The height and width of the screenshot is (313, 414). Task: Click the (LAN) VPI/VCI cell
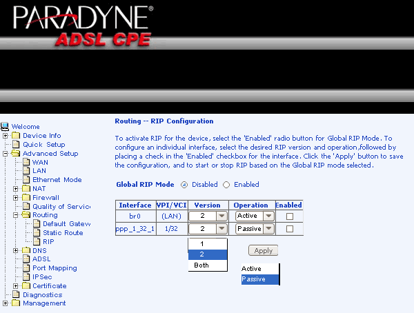coord(172,216)
